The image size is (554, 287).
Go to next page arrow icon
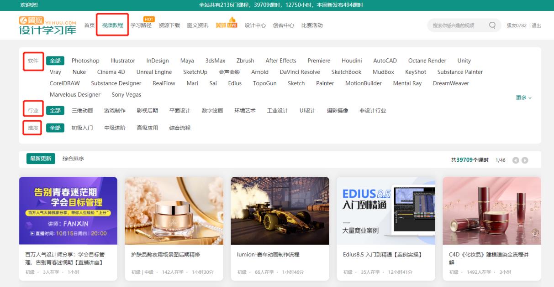coord(525,160)
